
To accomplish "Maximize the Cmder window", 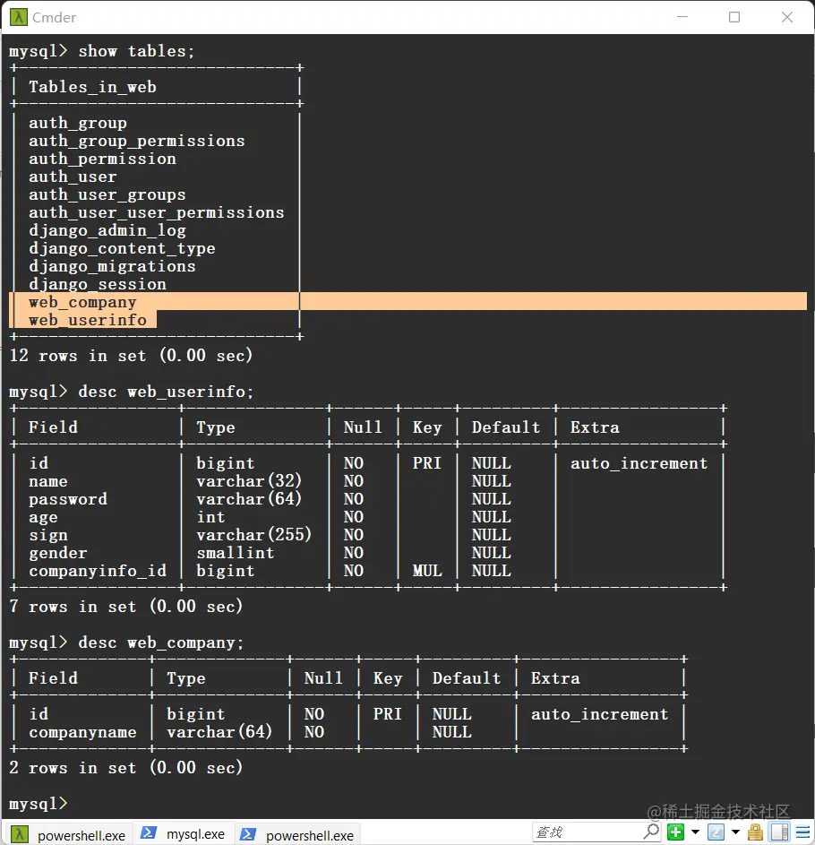I will coord(734,17).
